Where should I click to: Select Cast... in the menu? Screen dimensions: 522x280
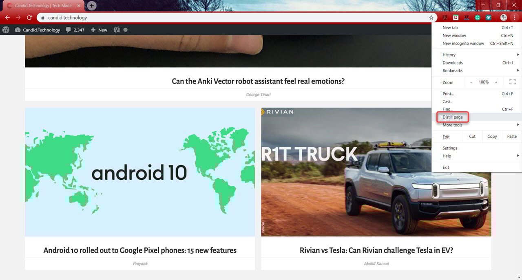point(477,101)
